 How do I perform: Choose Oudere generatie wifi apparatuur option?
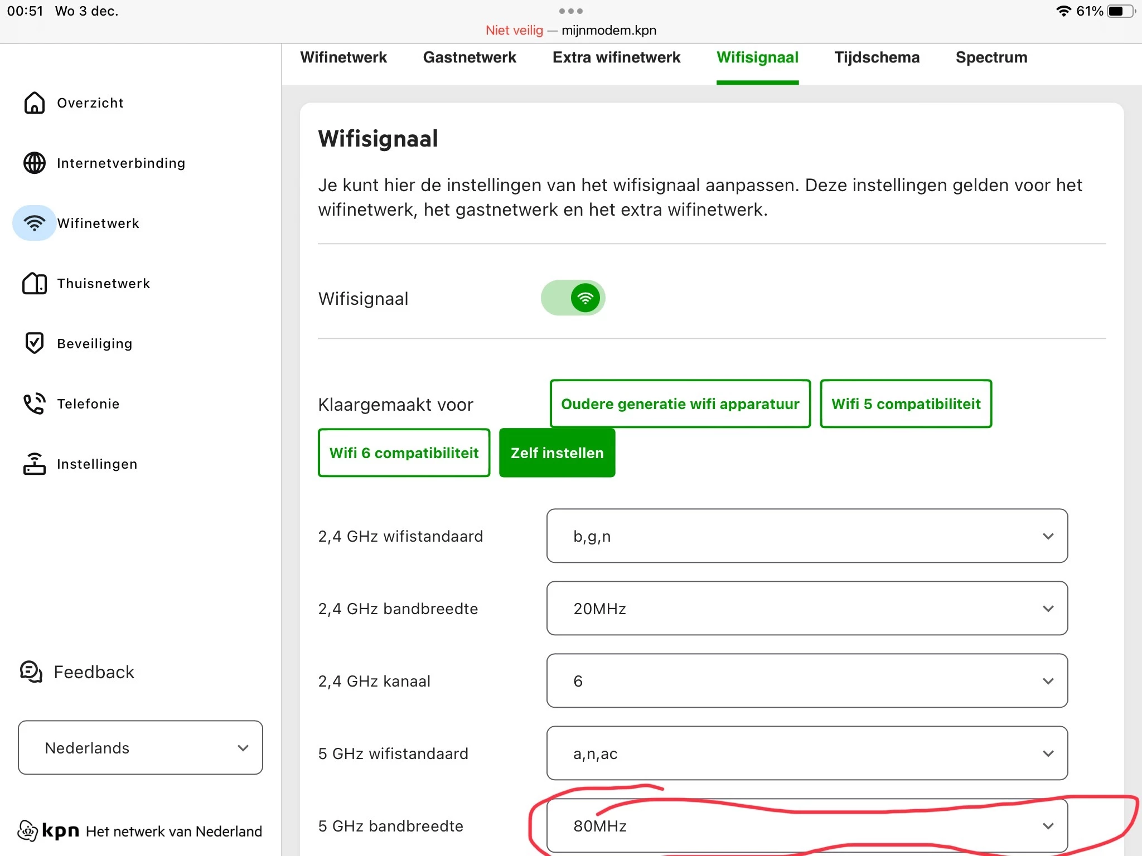click(680, 404)
